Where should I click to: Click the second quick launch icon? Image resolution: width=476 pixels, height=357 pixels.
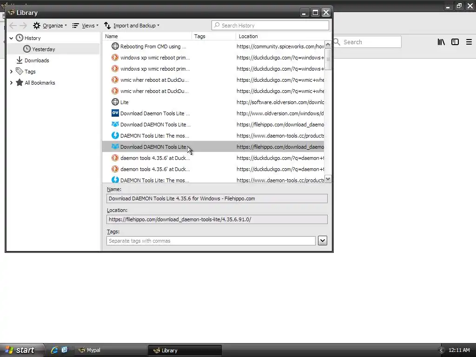[x=65, y=350]
